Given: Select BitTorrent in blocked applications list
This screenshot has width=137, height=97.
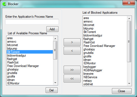Looking at the screenshot, I should 105,32.
